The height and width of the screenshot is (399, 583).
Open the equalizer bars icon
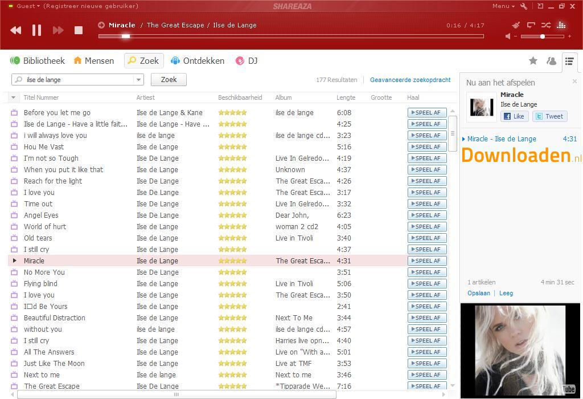click(561, 25)
